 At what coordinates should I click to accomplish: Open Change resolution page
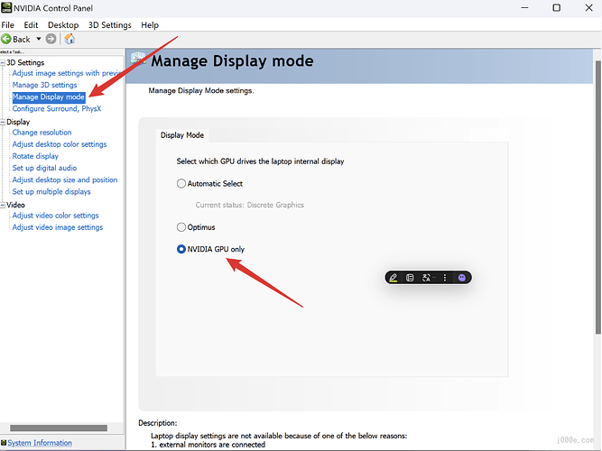click(42, 133)
